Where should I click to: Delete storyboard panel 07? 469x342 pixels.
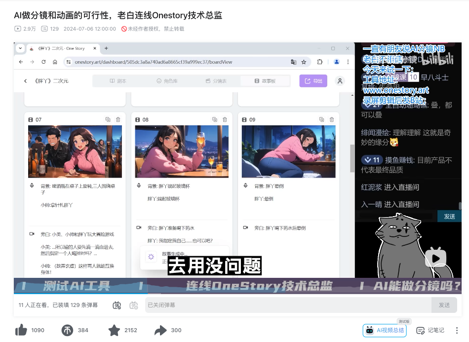click(118, 119)
